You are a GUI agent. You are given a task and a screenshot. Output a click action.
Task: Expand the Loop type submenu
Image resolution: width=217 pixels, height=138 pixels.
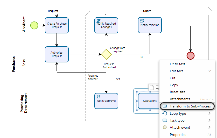click(x=209, y=113)
